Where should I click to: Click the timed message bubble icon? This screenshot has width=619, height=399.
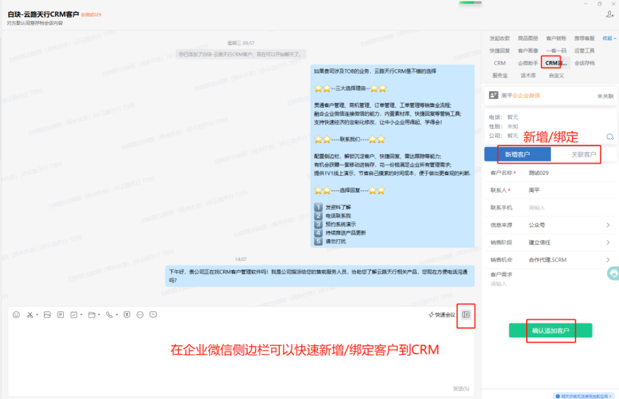pos(153,314)
